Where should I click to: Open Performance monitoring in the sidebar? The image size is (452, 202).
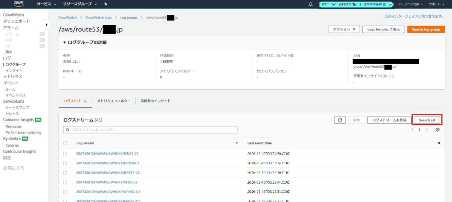[23, 133]
